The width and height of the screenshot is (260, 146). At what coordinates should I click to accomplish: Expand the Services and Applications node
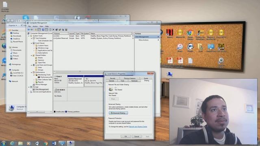click(29, 92)
